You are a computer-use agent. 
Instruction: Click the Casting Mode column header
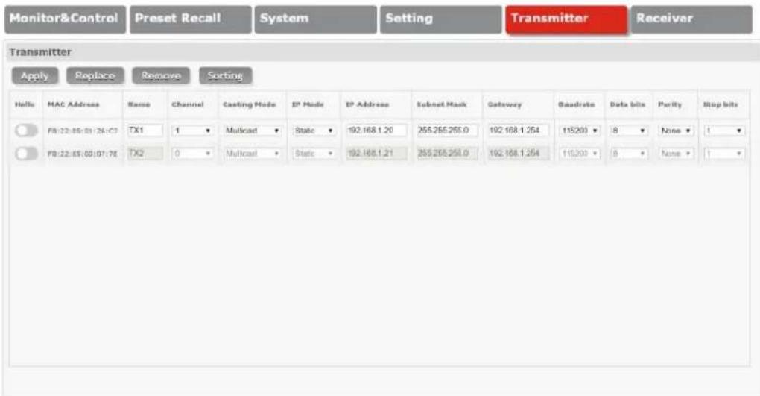tap(249, 104)
